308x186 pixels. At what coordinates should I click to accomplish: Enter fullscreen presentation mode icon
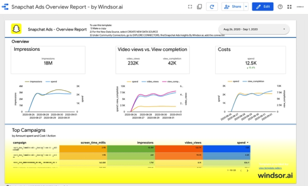tap(190, 7)
